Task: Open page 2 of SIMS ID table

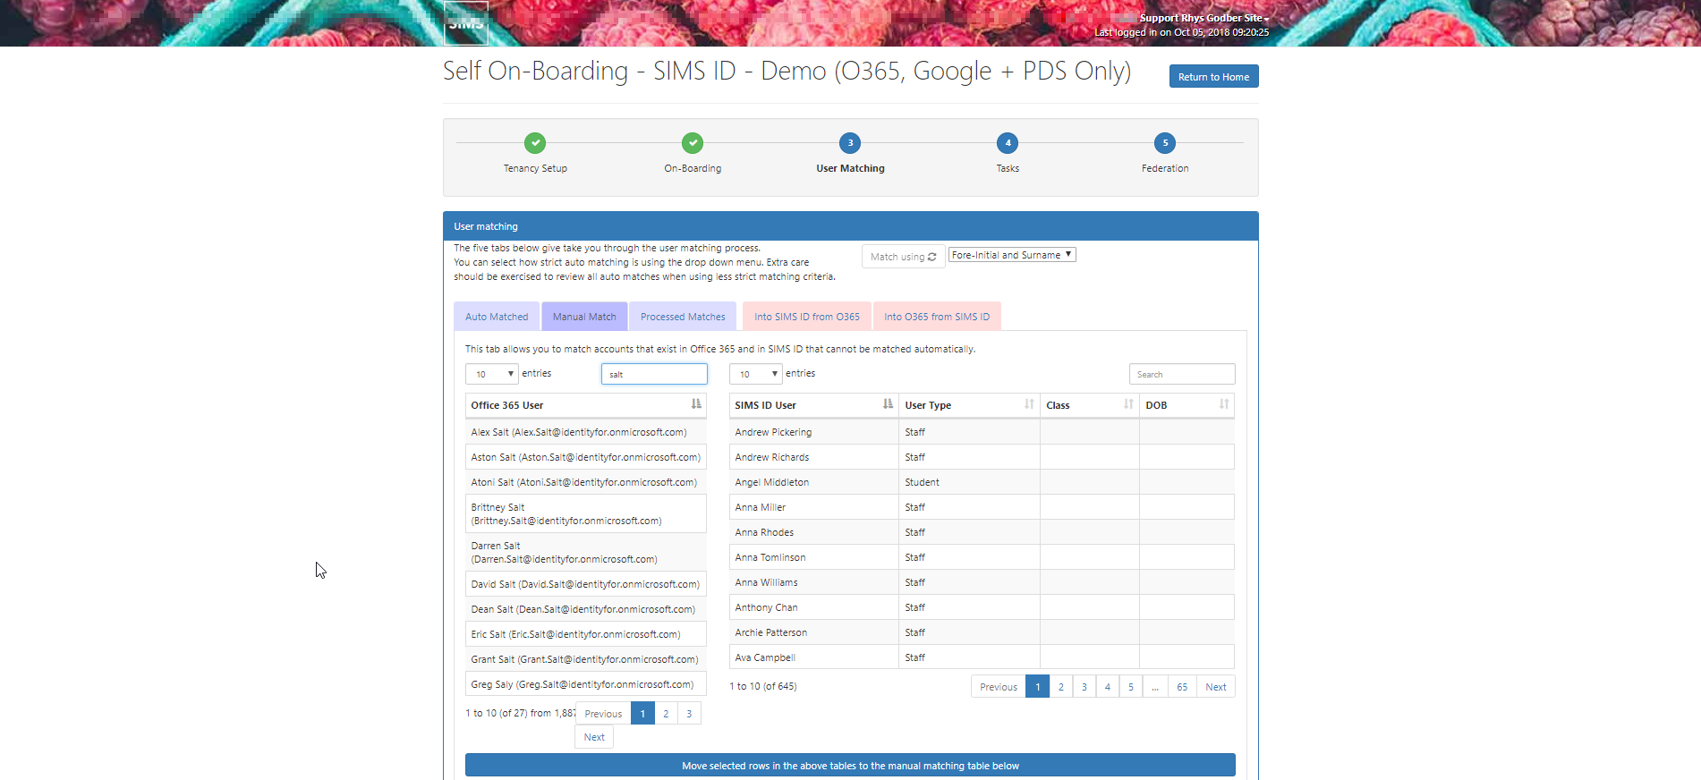Action: 1061,687
